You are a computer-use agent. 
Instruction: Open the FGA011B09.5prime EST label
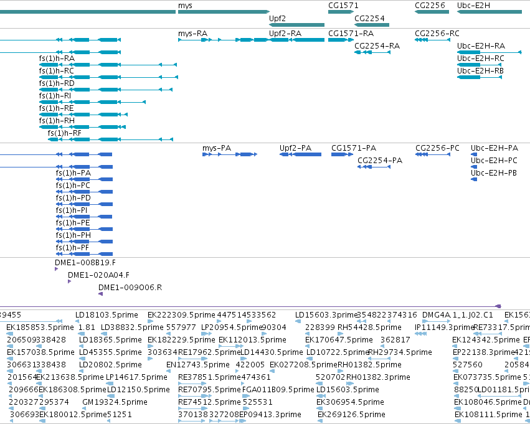278,390
